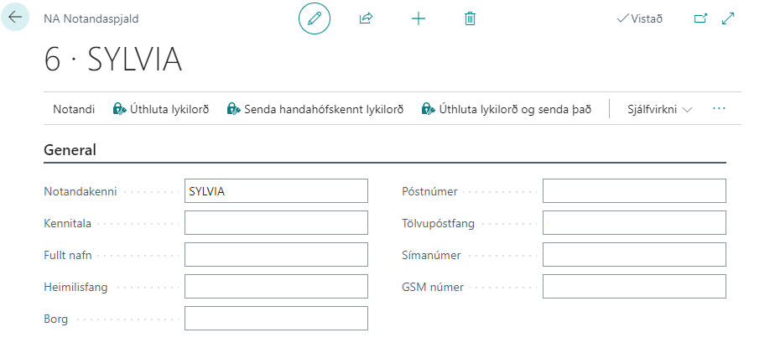Click the trash delete icon

click(x=470, y=18)
